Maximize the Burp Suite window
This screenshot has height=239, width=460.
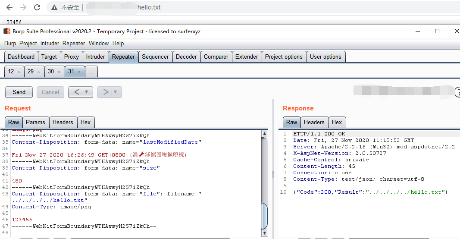437,31
